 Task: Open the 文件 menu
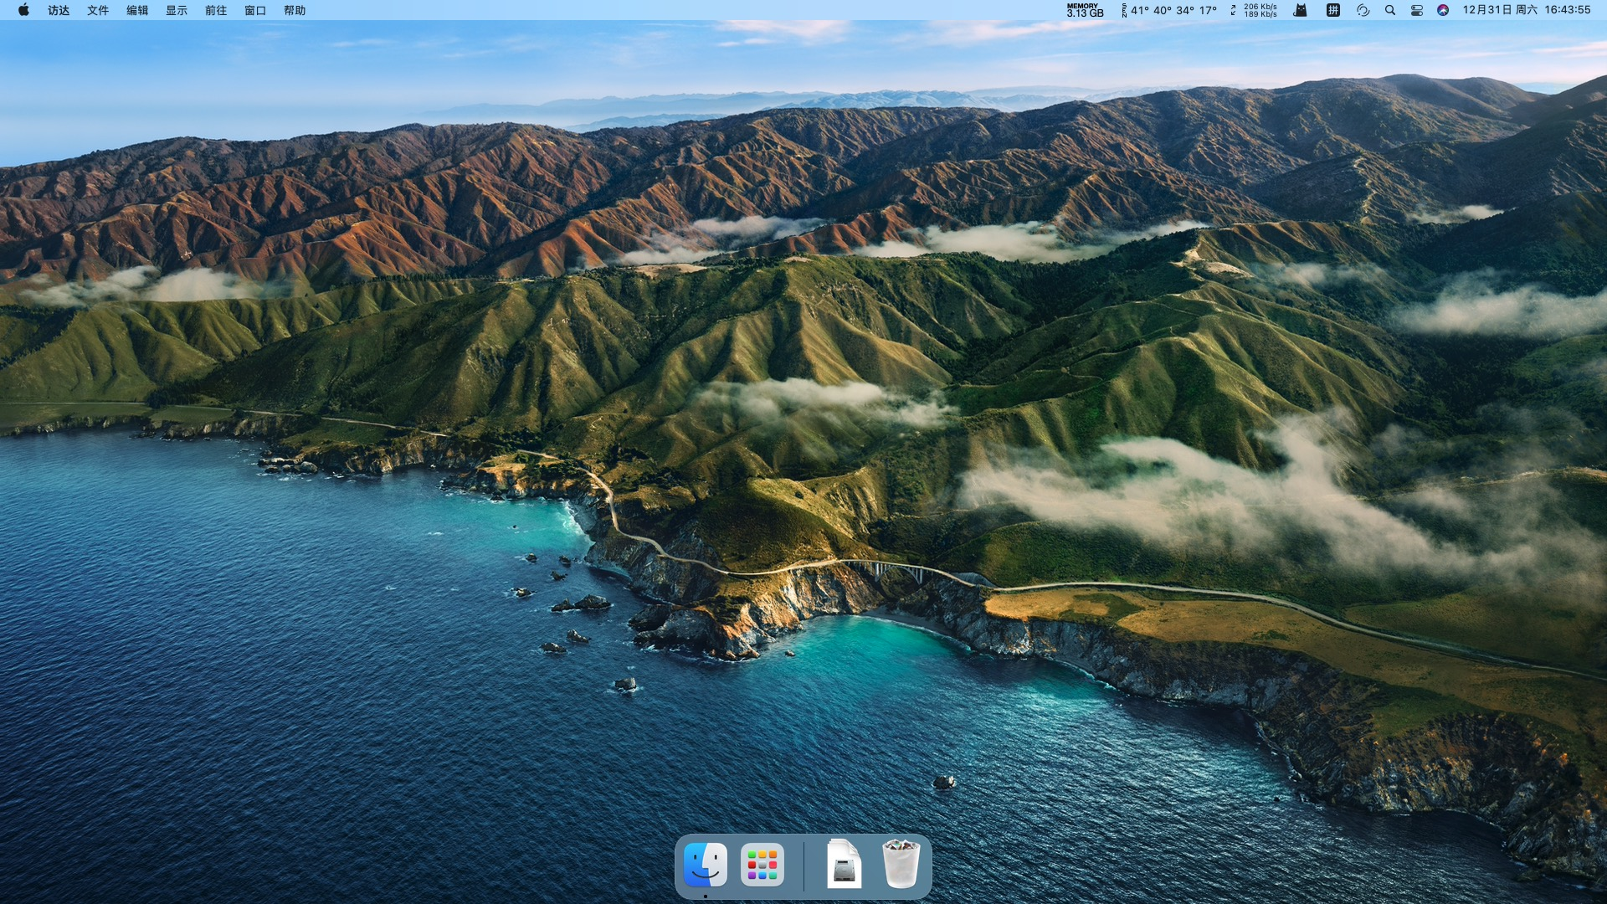click(98, 10)
